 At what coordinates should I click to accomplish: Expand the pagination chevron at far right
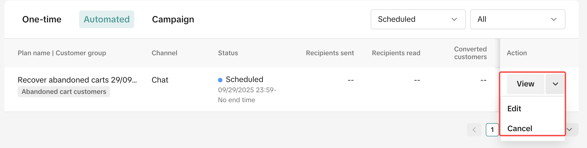[570, 129]
